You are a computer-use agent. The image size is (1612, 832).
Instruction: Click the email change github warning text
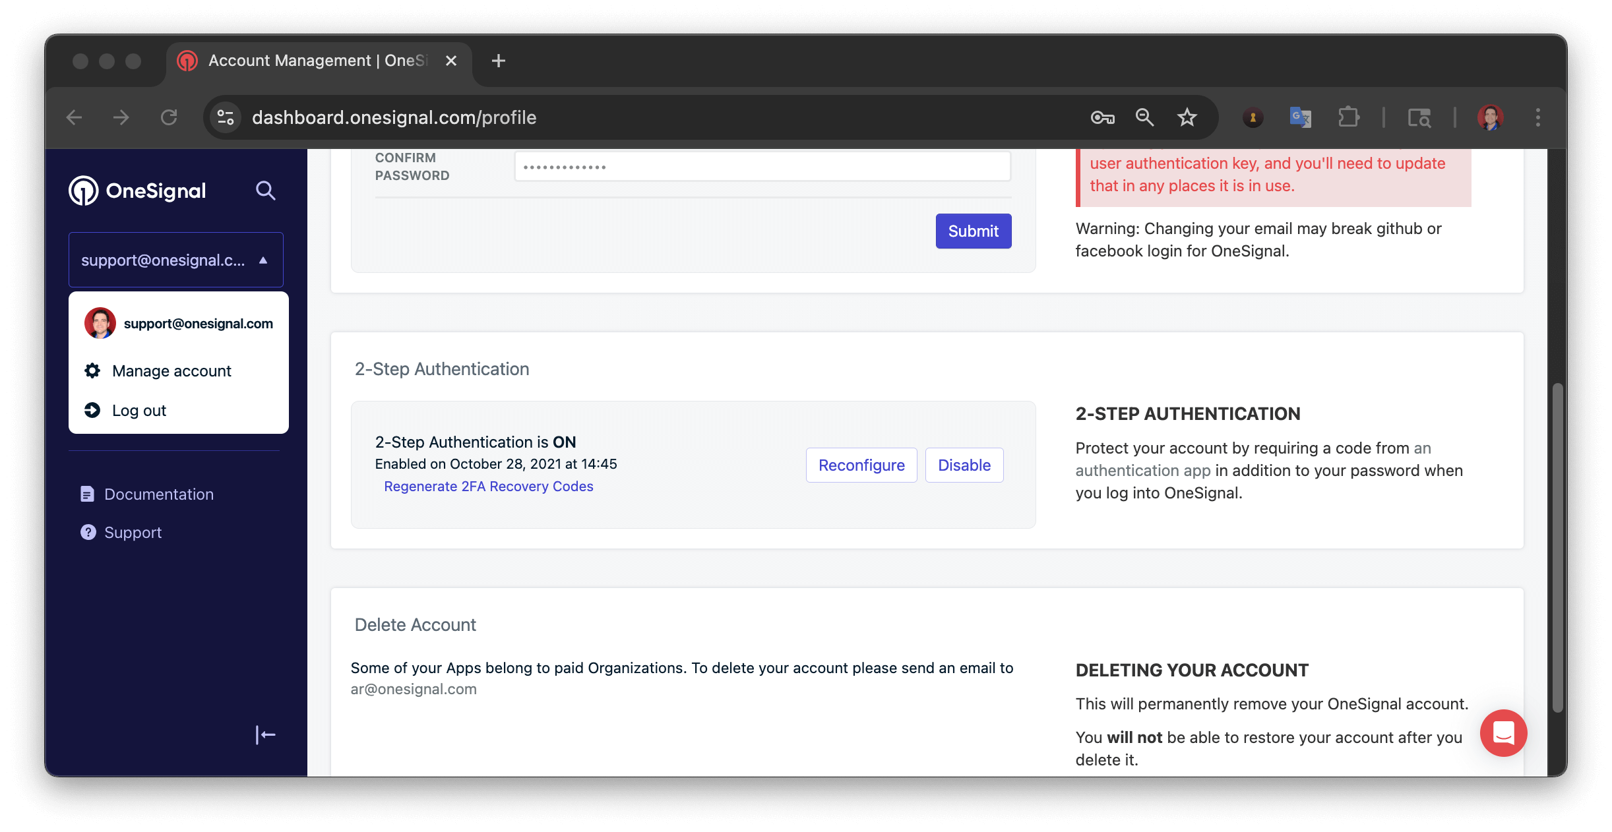tap(1258, 239)
